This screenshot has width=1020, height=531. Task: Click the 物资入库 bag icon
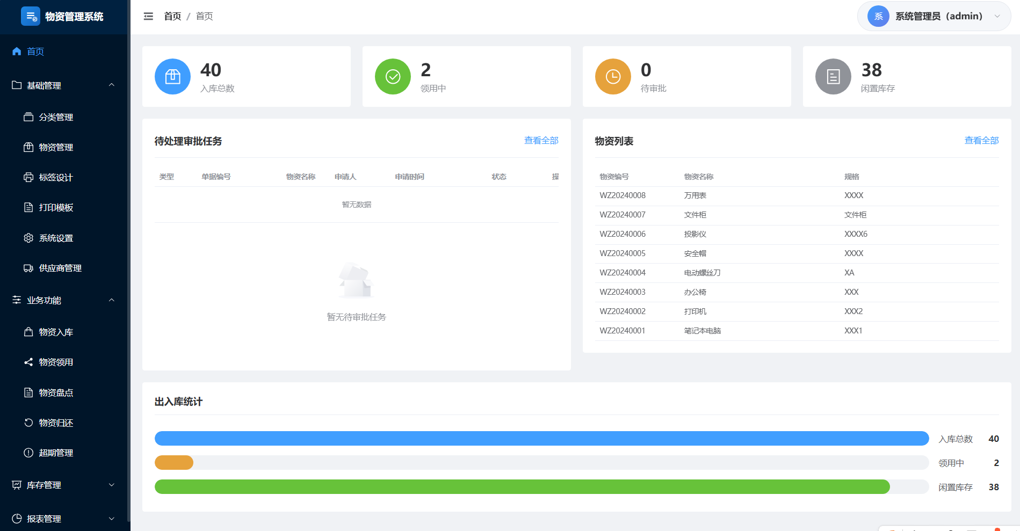point(28,332)
